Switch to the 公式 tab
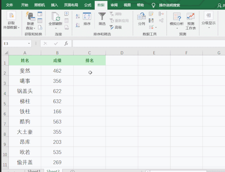 coord(88,5)
